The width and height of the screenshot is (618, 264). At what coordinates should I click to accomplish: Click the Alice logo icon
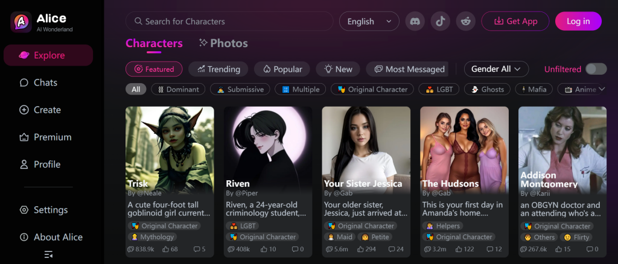[x=21, y=22]
